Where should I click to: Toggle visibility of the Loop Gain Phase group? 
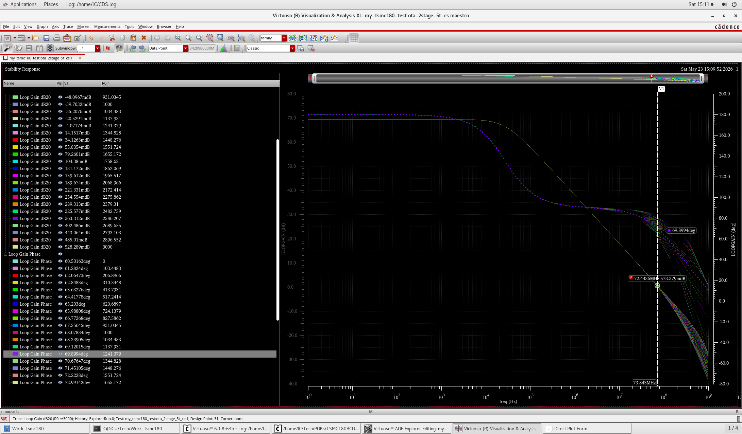point(60,254)
